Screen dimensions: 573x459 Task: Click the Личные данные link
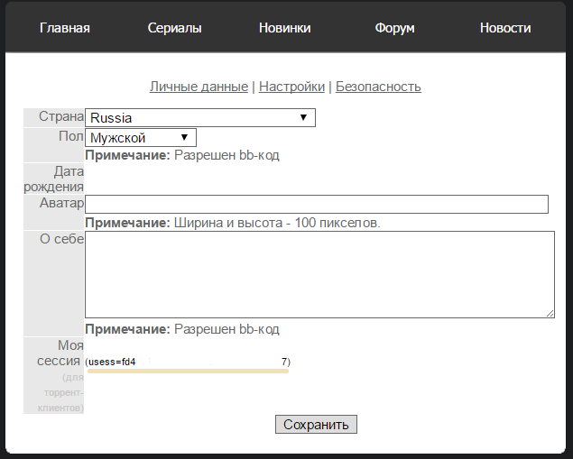pos(199,87)
